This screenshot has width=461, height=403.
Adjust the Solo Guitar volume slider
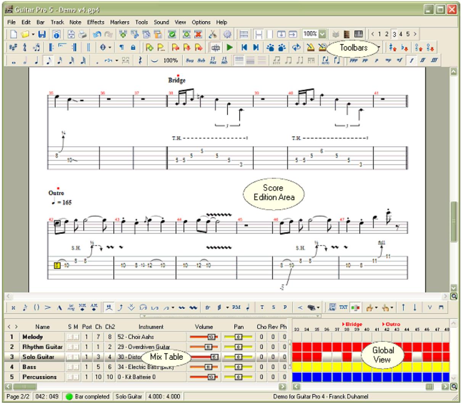point(204,357)
